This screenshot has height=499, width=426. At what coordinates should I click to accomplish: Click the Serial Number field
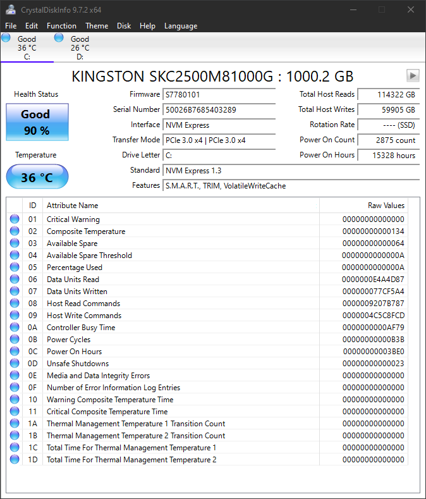coord(219,110)
